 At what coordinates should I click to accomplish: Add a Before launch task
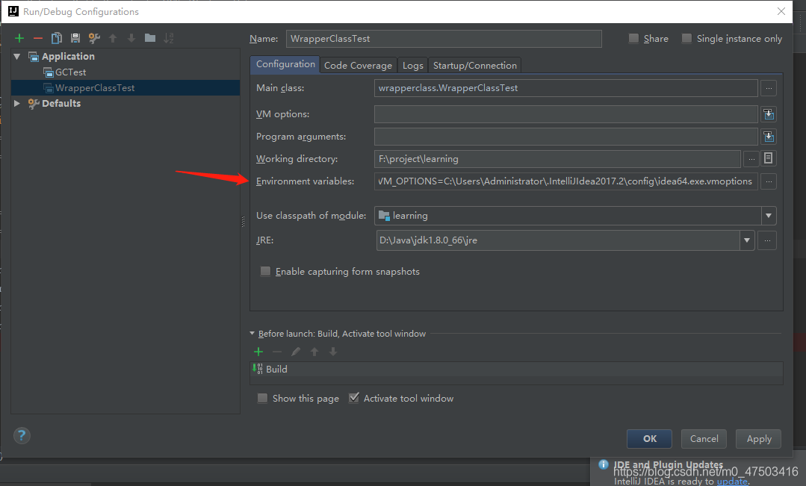(258, 352)
